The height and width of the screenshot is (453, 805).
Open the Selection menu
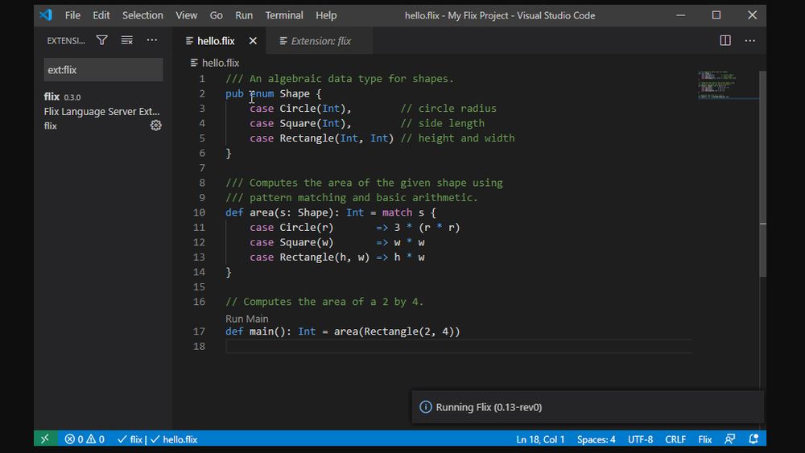pyautogui.click(x=142, y=15)
